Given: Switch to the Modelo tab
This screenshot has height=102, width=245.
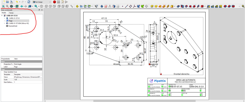Looking at the screenshot, I should (4, 13).
